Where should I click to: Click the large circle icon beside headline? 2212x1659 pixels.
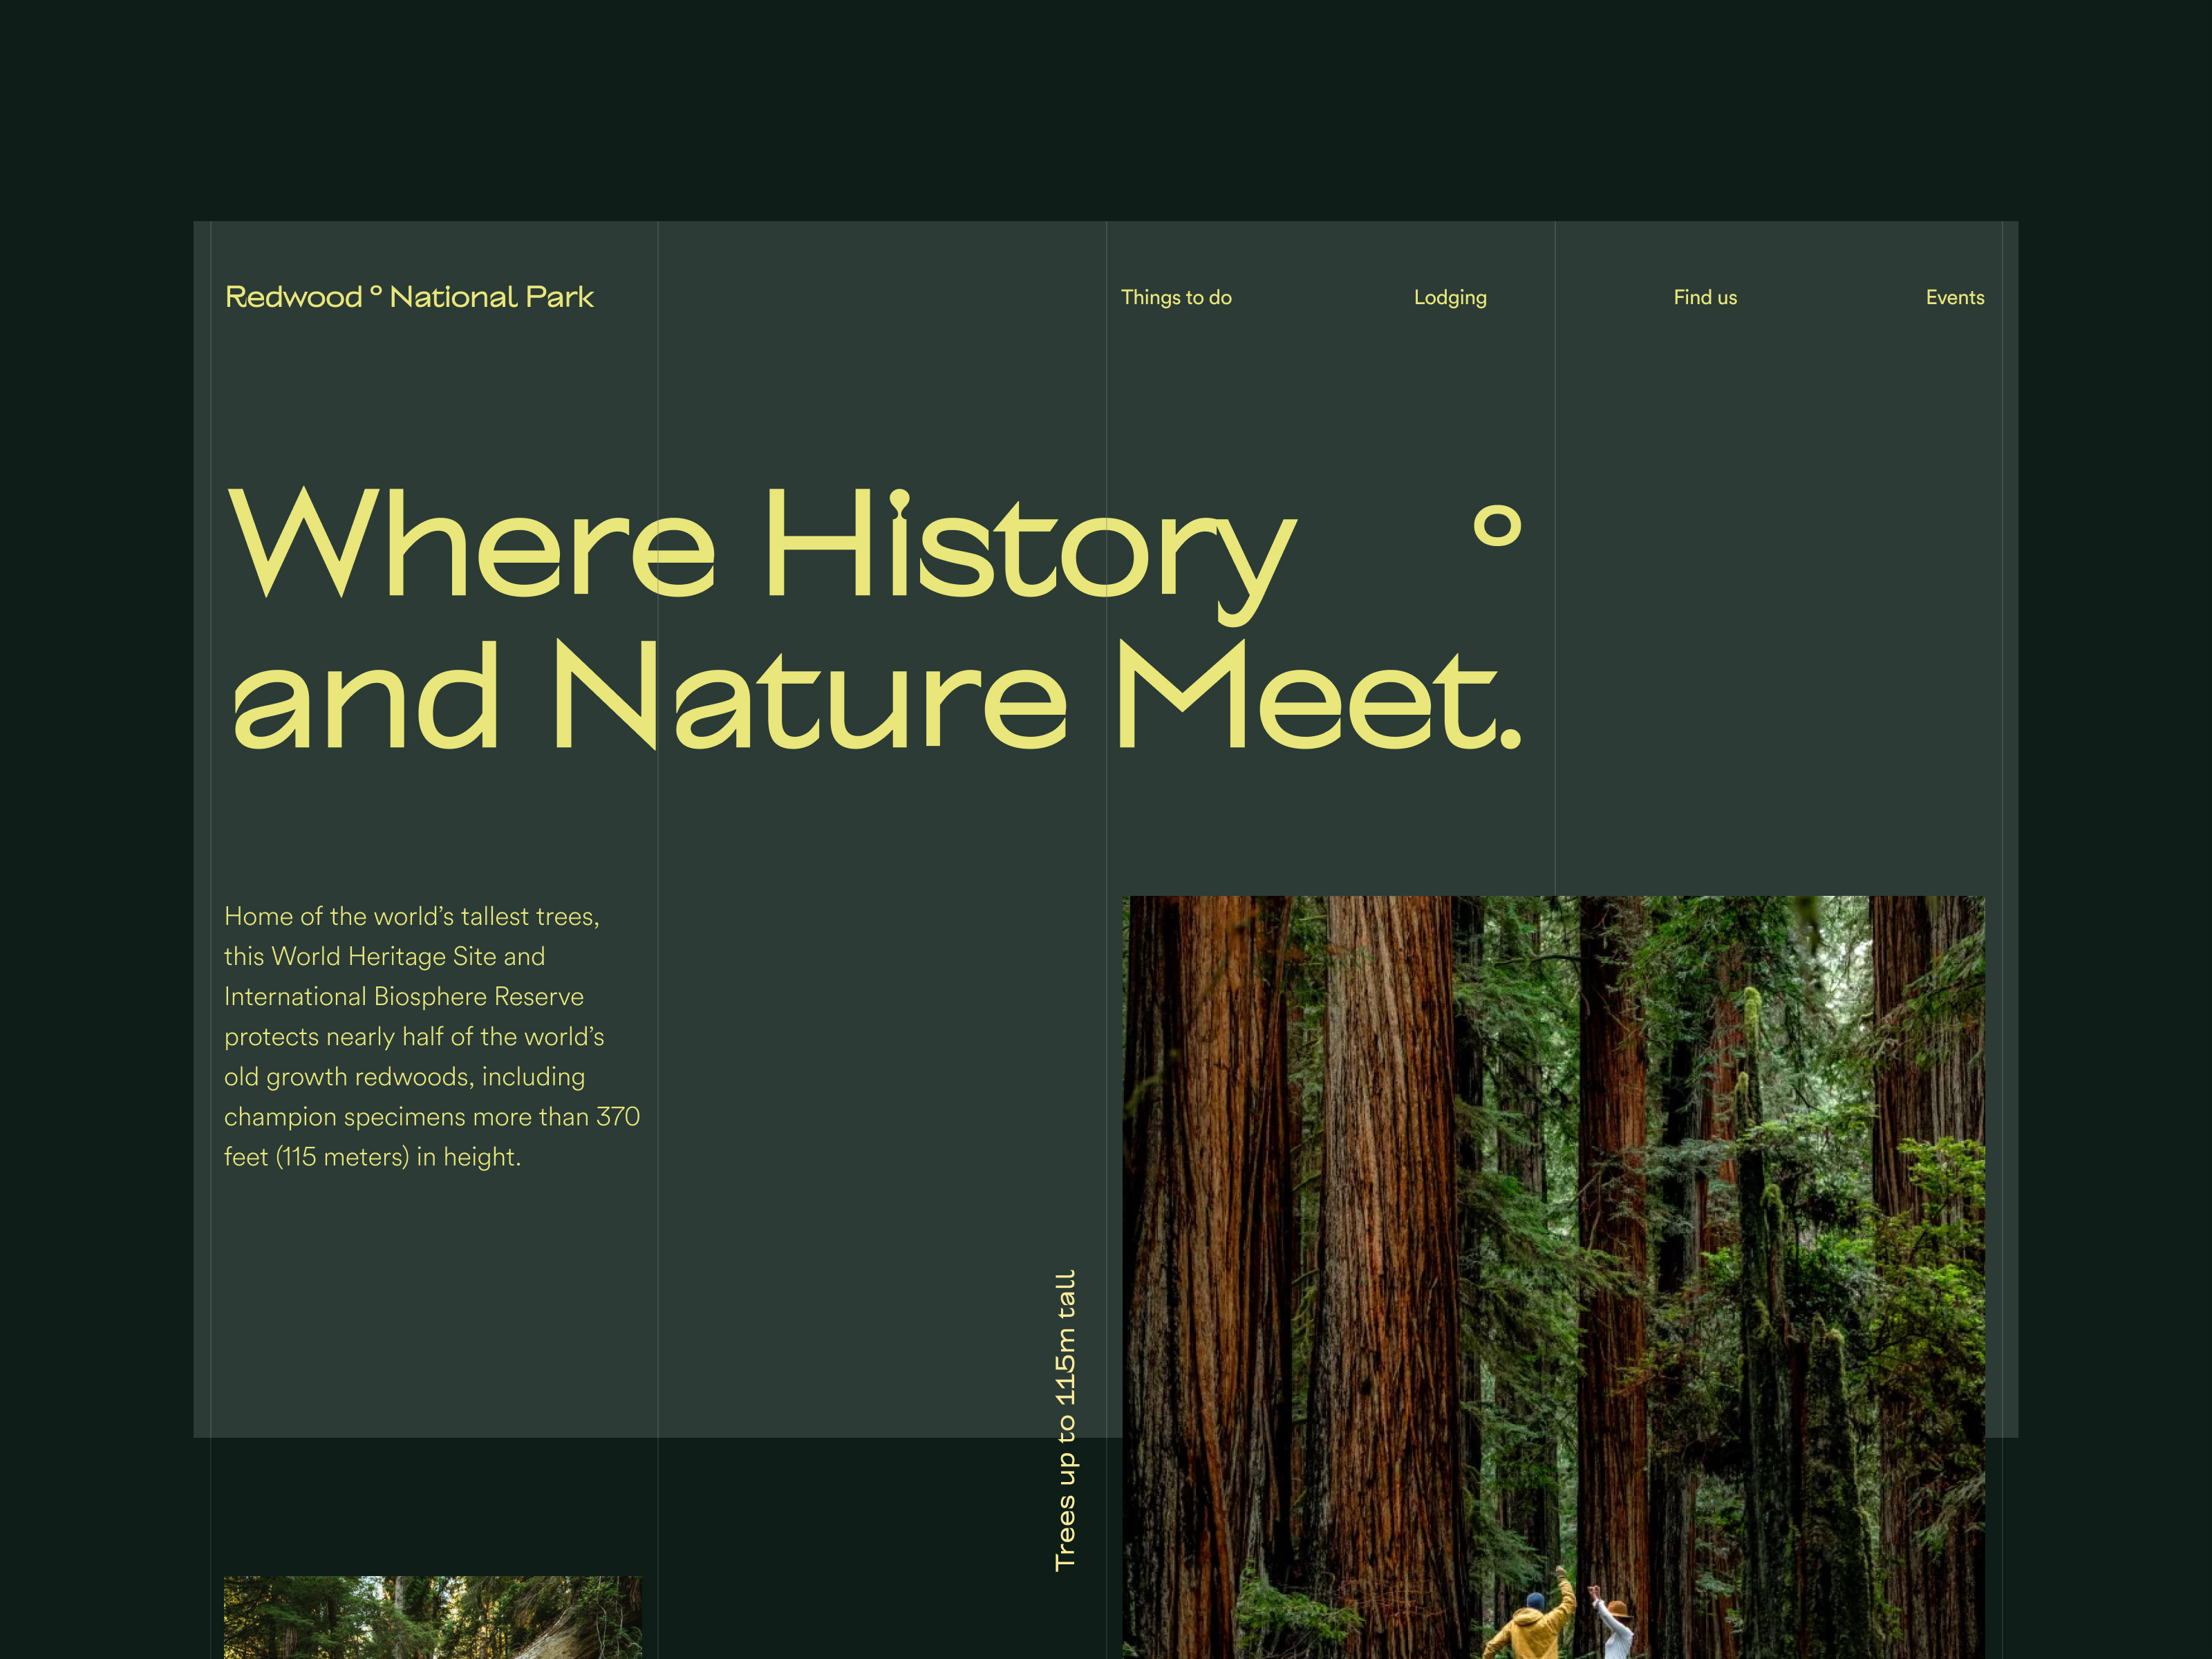(x=1497, y=526)
